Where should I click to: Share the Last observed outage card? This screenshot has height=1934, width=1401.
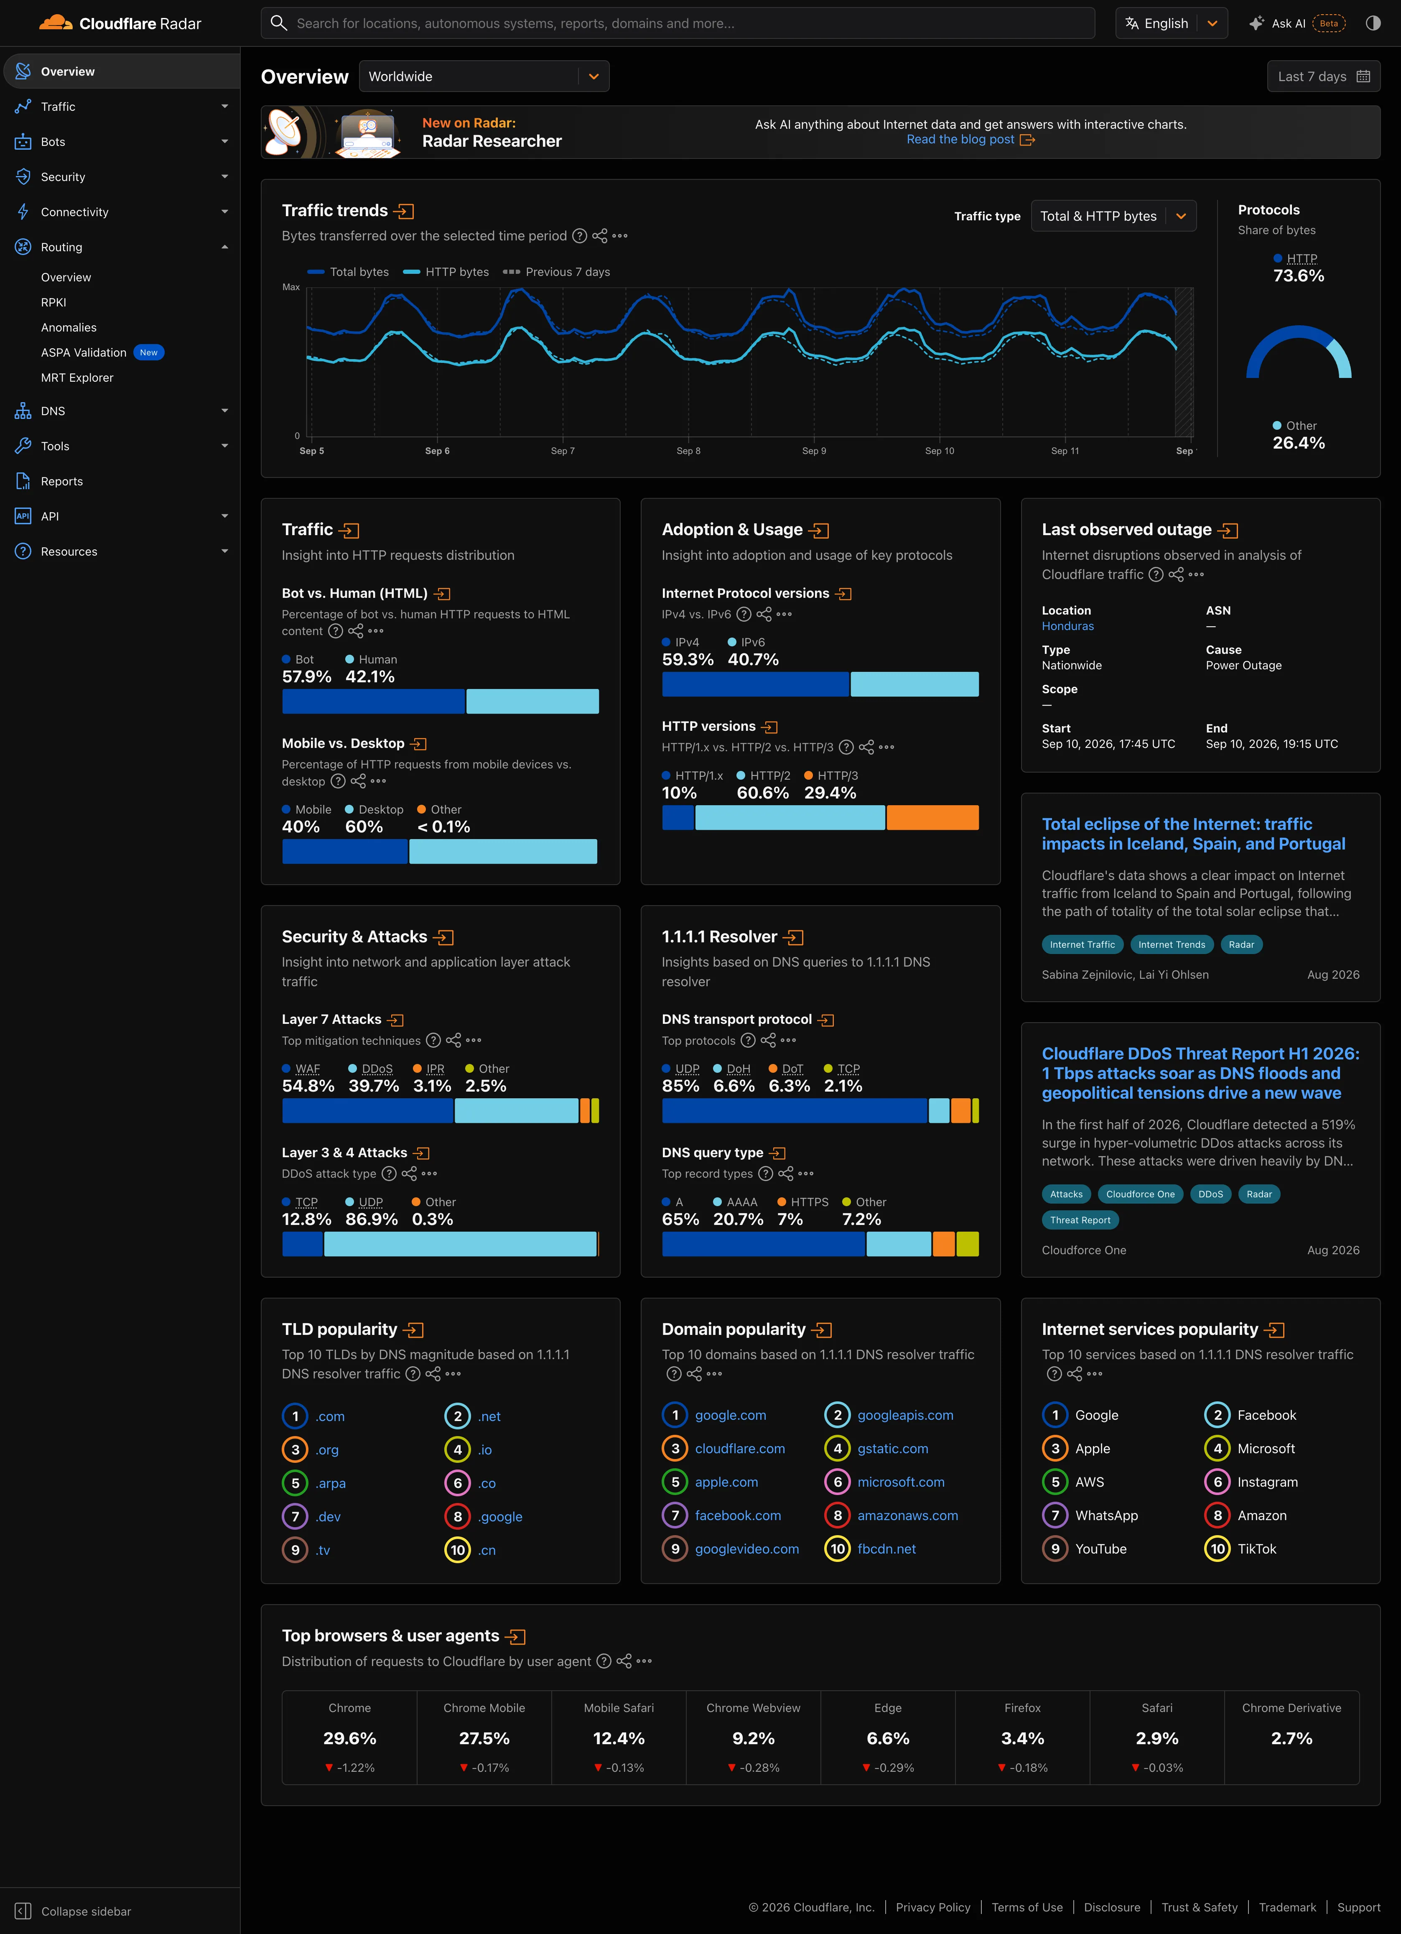tap(1176, 575)
